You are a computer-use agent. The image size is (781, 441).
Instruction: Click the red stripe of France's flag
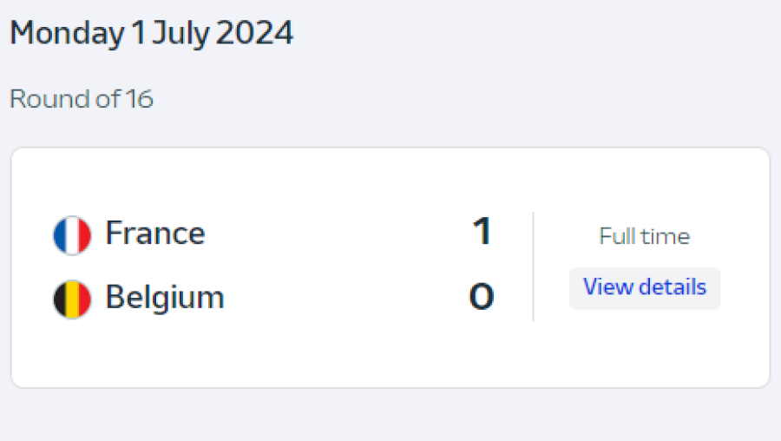pyautogui.click(x=84, y=234)
